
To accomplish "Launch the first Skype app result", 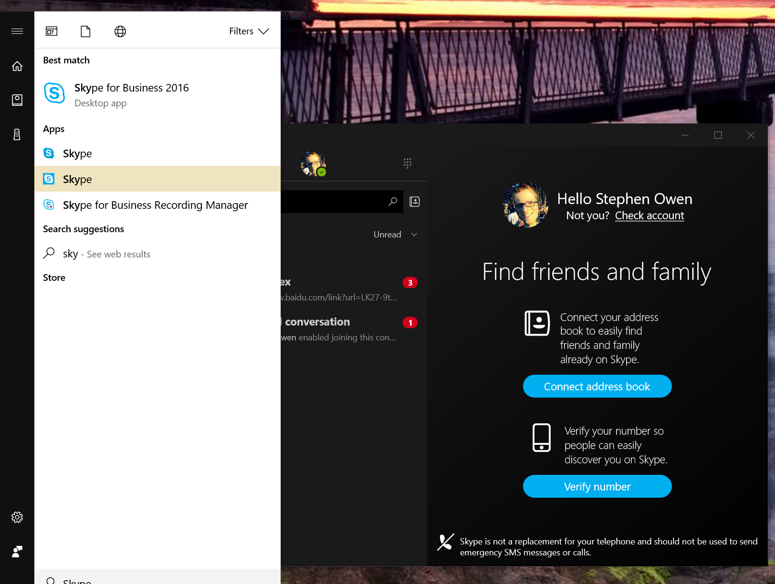I will click(x=157, y=153).
